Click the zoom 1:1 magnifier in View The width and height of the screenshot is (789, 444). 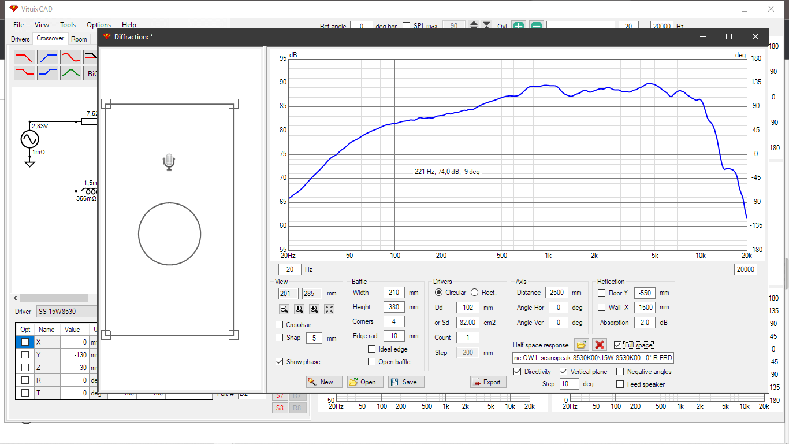pyautogui.click(x=299, y=309)
